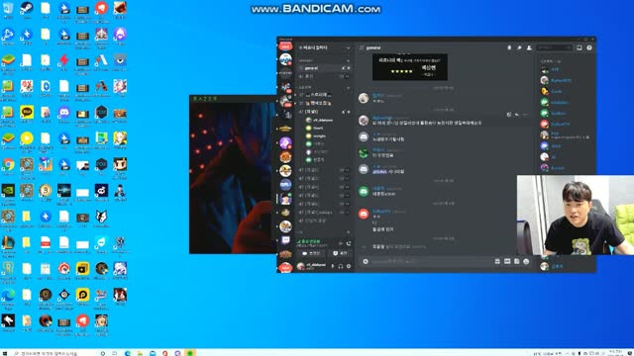Focus the Discord search box
Screen dimensions: 634x356
click(554, 47)
